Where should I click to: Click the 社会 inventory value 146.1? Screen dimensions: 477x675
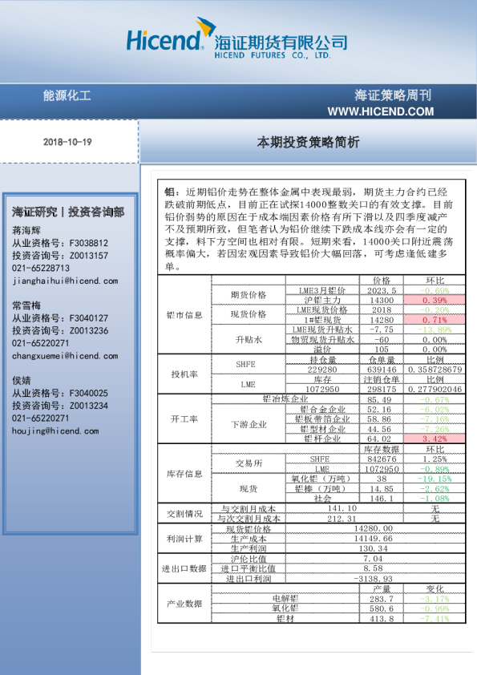coord(382,498)
